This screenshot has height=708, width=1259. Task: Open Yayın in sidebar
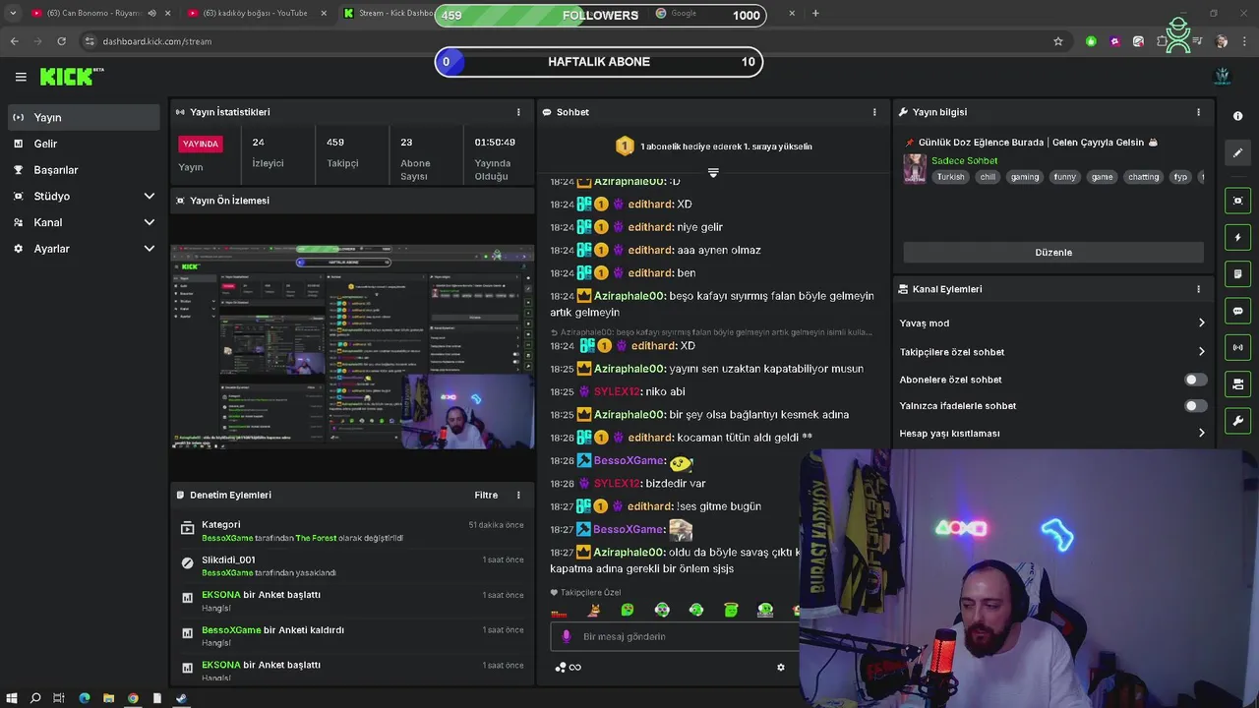(x=83, y=117)
